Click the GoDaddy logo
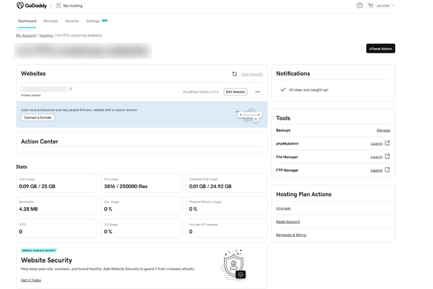433x289 pixels. tap(32, 5)
